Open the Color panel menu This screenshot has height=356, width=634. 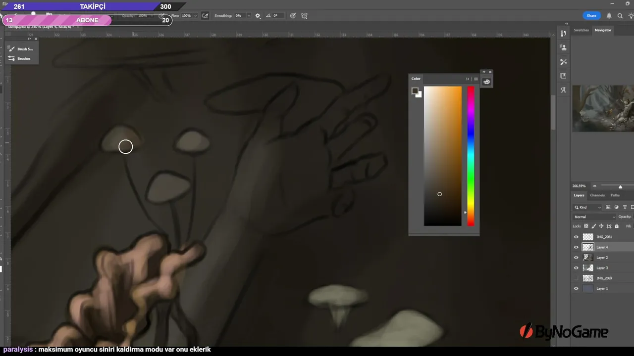tap(476, 79)
